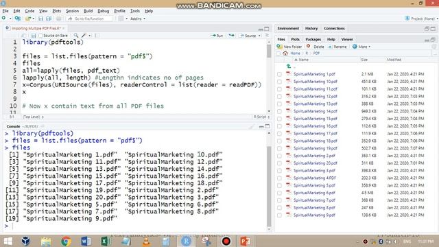
Task: Click the Rename button in Files pane
Action: (x=337, y=47)
